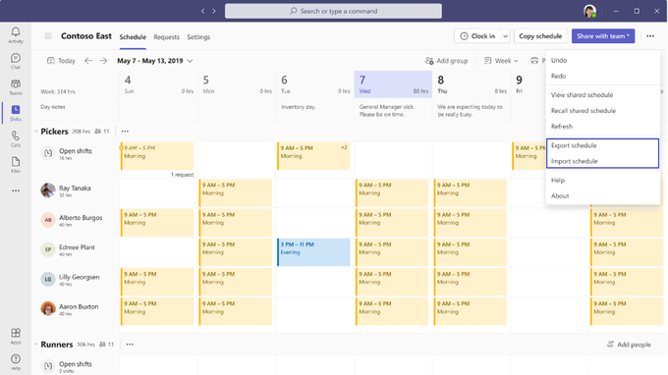Click Edmee Plant's EP avatar

(x=48, y=249)
